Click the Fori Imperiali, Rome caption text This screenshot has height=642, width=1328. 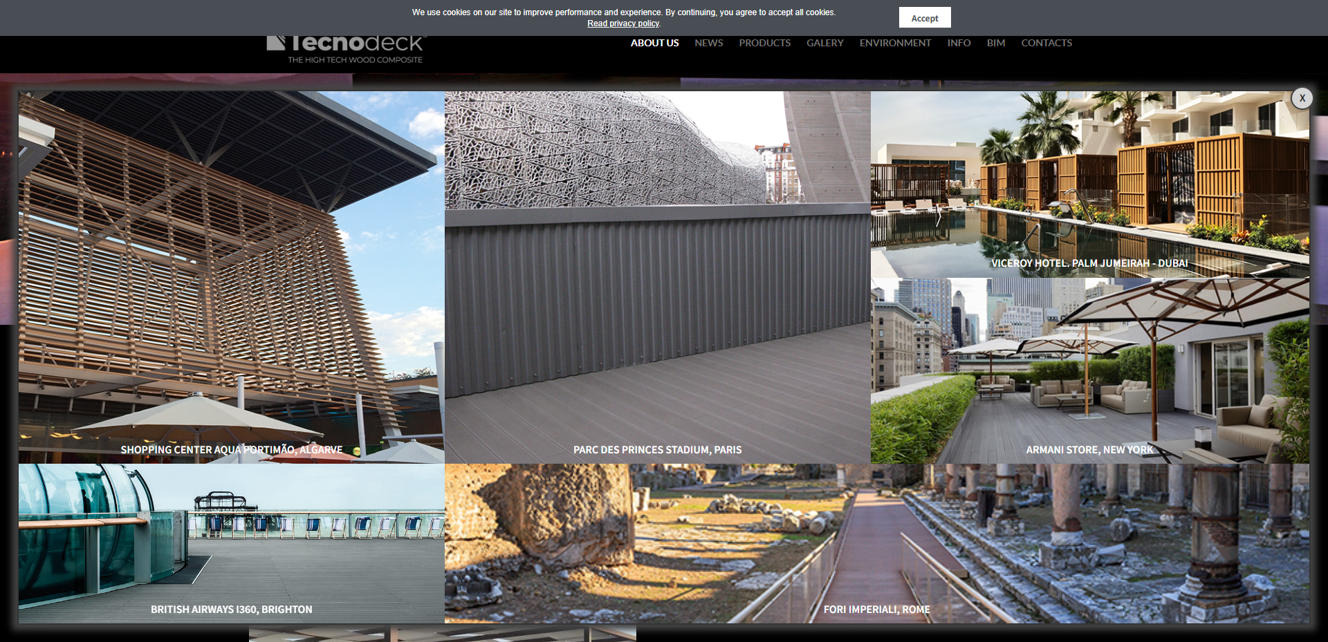876,610
